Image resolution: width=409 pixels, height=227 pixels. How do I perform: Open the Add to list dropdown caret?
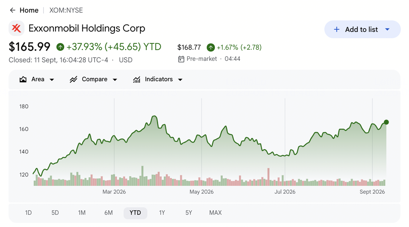coord(387,29)
